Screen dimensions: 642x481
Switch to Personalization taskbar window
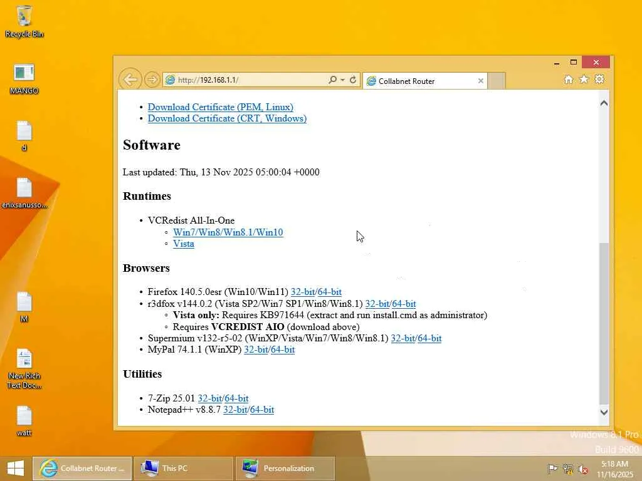pyautogui.click(x=285, y=468)
